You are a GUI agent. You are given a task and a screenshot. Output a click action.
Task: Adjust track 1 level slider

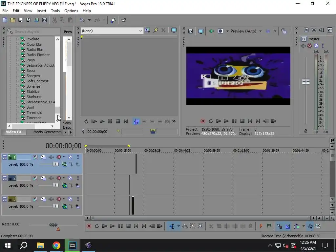pos(55,164)
